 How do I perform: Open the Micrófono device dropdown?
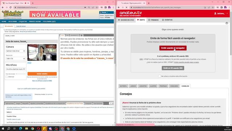click(16, 69)
